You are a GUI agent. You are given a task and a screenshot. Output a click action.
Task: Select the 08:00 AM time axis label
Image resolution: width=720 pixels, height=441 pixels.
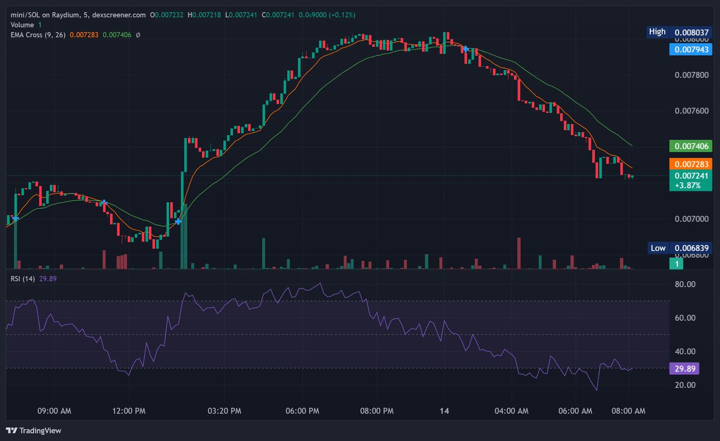[x=629, y=411]
